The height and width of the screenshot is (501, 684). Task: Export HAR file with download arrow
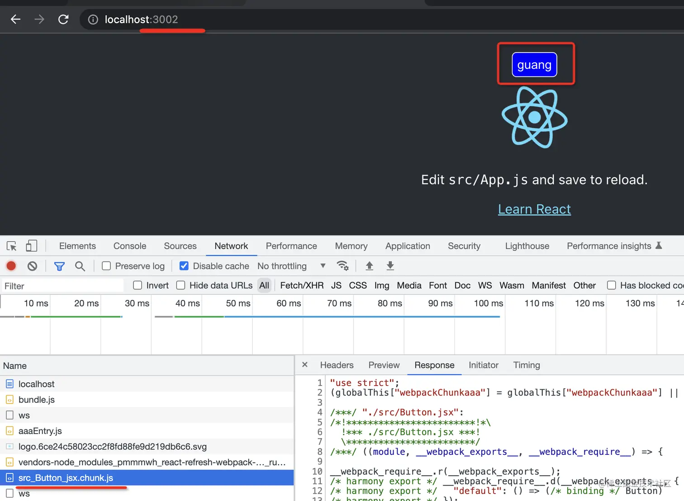[390, 266]
